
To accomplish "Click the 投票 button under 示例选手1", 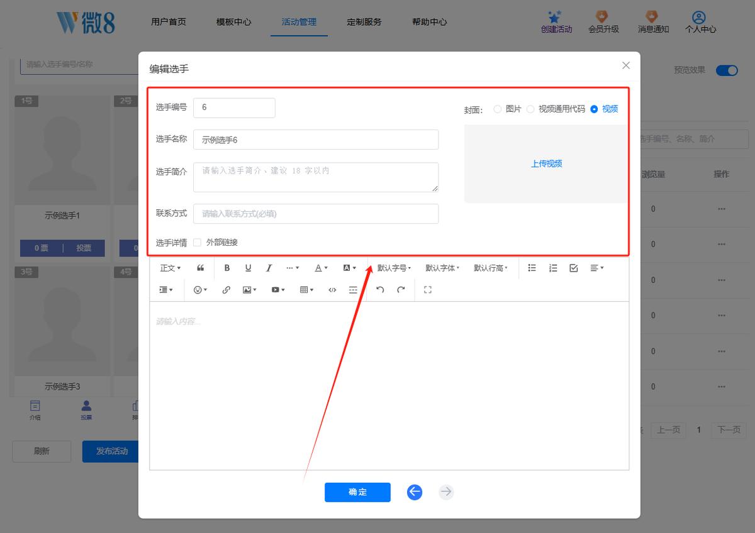I will [84, 248].
